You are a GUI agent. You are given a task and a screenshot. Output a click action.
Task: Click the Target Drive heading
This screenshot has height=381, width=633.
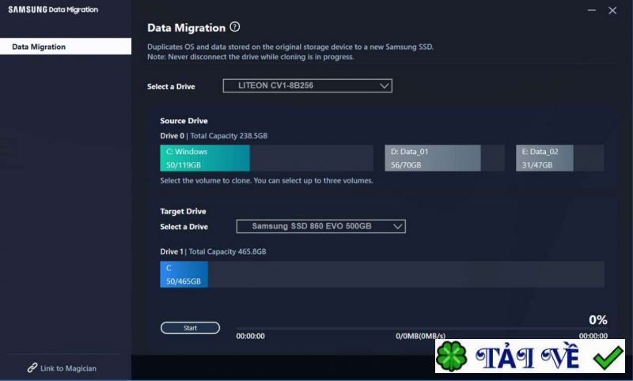click(183, 211)
